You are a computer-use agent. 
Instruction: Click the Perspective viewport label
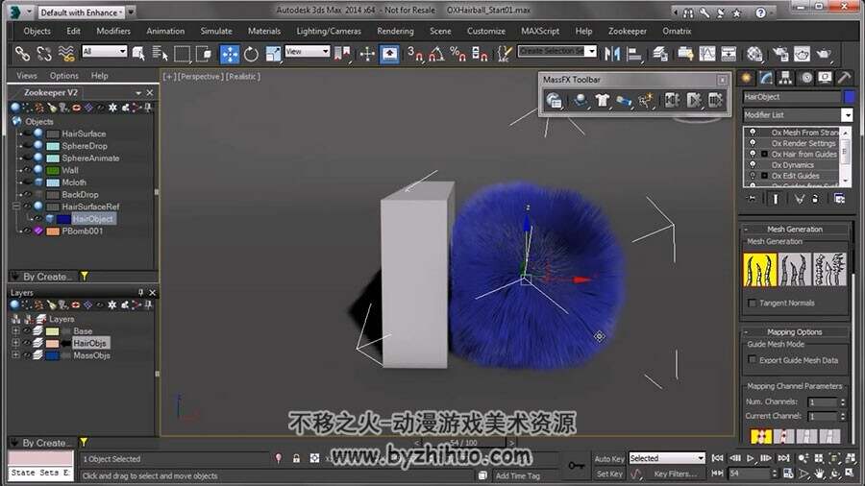pyautogui.click(x=200, y=77)
